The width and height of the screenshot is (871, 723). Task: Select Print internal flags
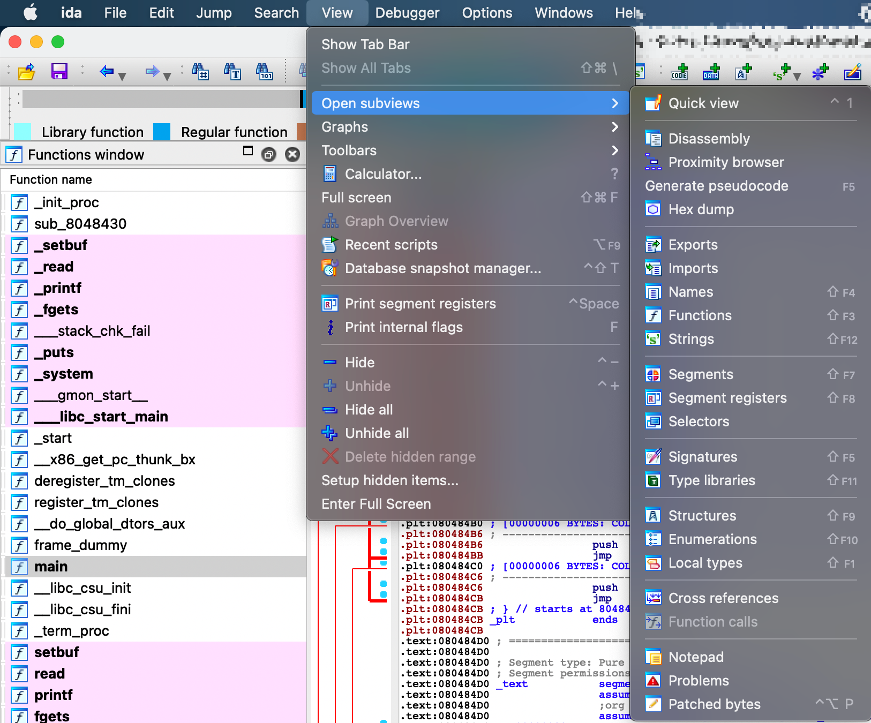pos(470,327)
